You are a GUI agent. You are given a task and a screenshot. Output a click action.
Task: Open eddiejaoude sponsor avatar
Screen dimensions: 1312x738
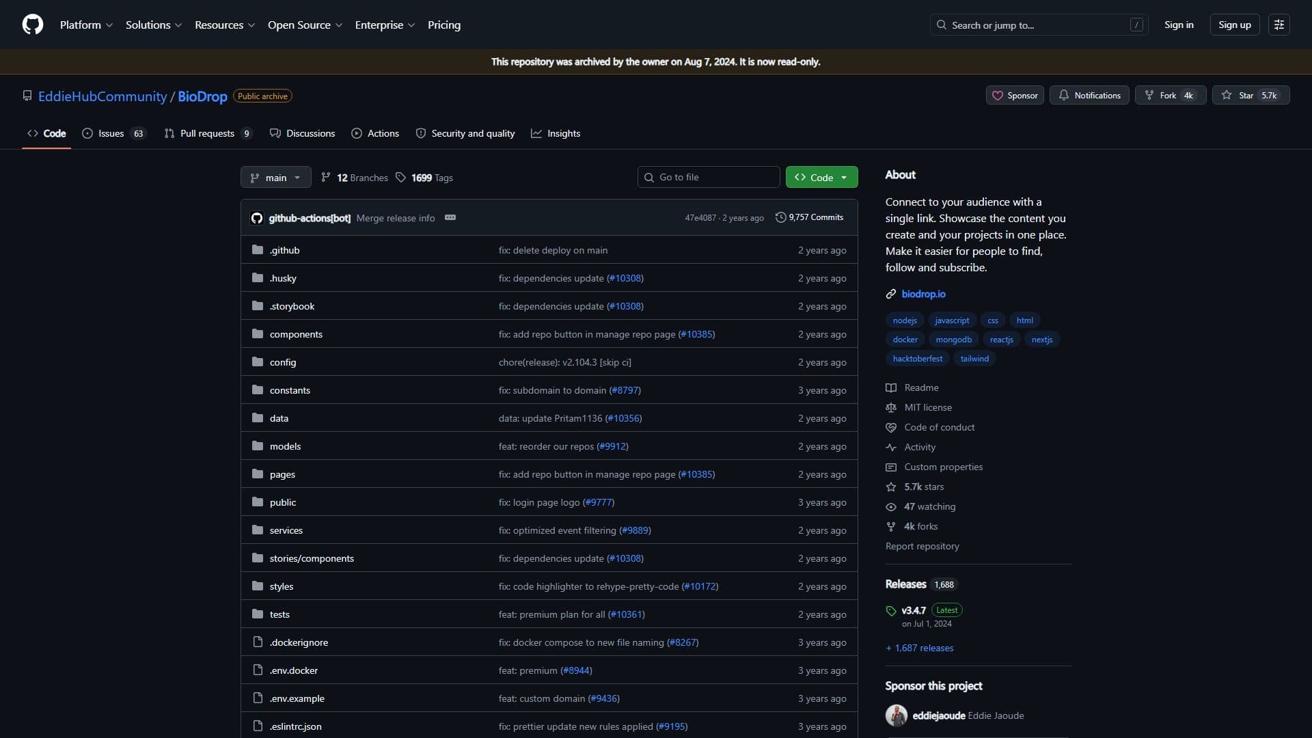tap(896, 715)
